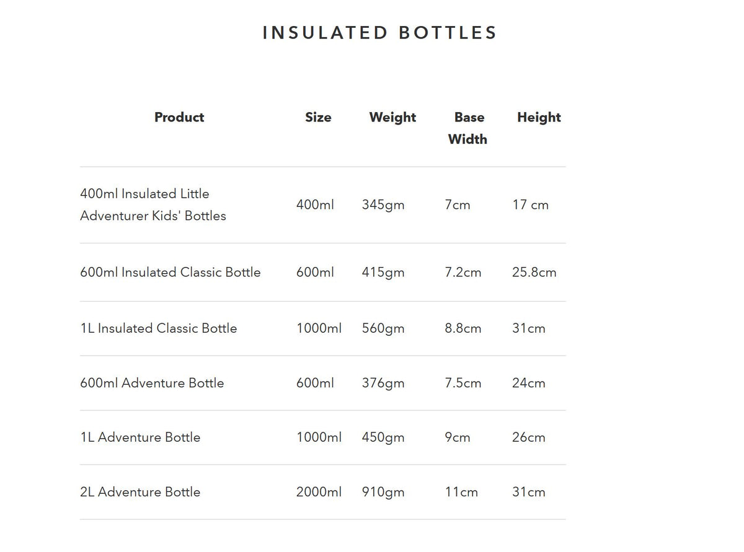Click the Weight column header
Screen dimensions: 744x552
coord(392,117)
